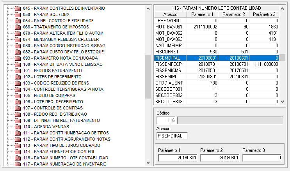Open tree item 105 - PEDIDO DE COMPRAS
Image resolution: width=290 pixels, height=171 pixels.
click(x=49, y=95)
